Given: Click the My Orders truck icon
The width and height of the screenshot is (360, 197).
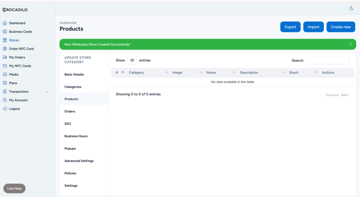Looking at the screenshot, I should click(5, 57).
